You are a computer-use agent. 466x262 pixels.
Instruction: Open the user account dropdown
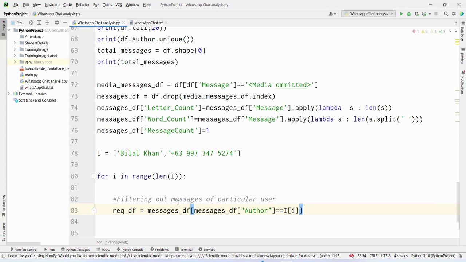pos(332,14)
